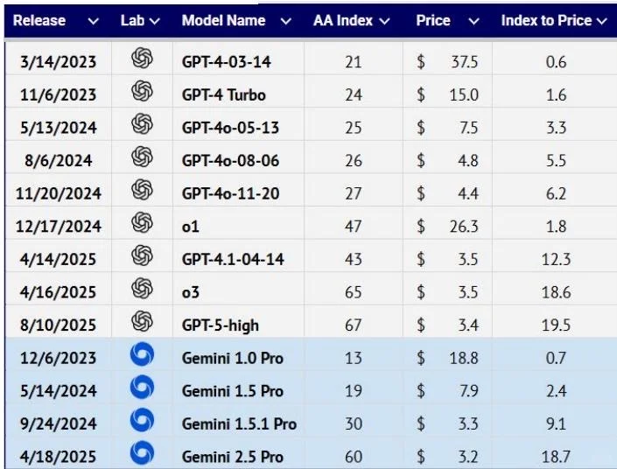This screenshot has height=469, width=617.
Task: Select the AA Index header label
Action: point(343,20)
